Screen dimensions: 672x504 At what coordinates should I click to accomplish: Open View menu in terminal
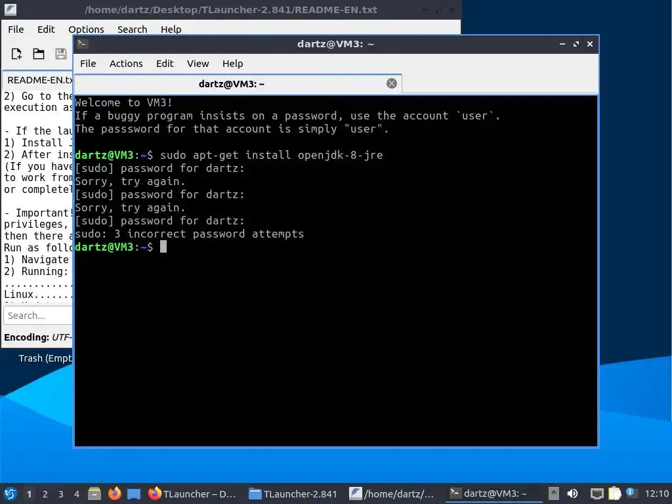(x=198, y=64)
